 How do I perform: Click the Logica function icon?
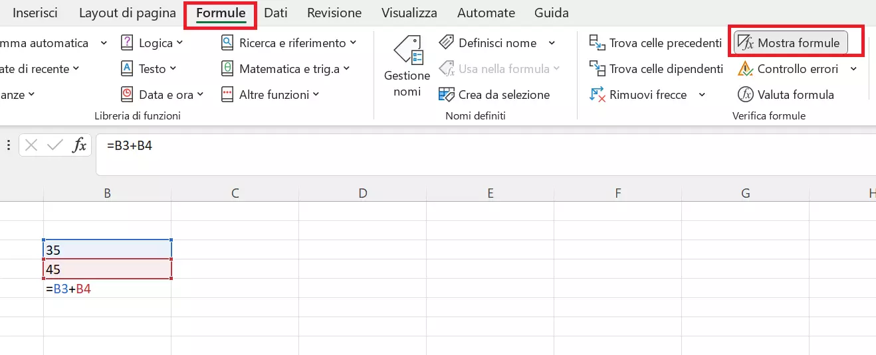127,43
